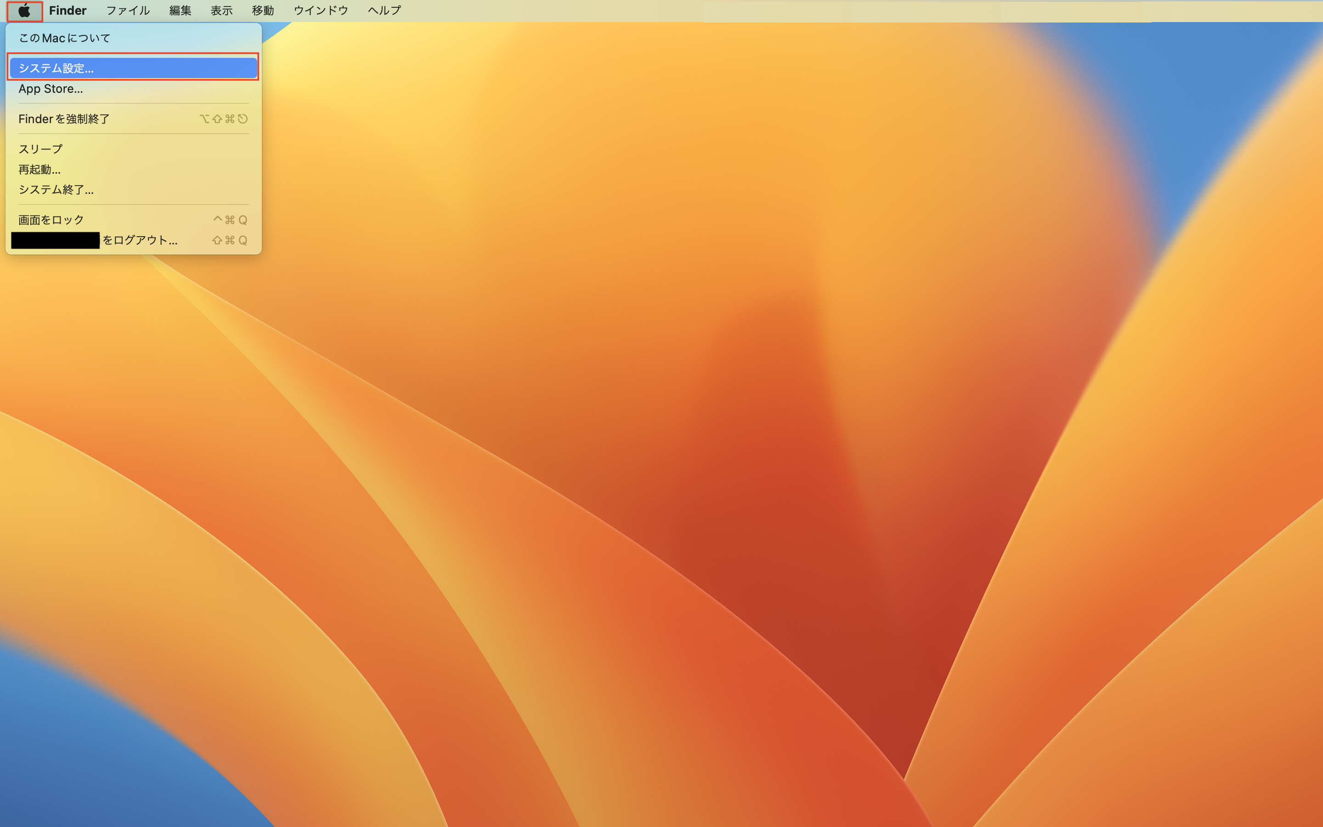Image resolution: width=1323 pixels, height=827 pixels.
Task: Choose スリープ to sleep the Mac
Action: (x=40, y=149)
